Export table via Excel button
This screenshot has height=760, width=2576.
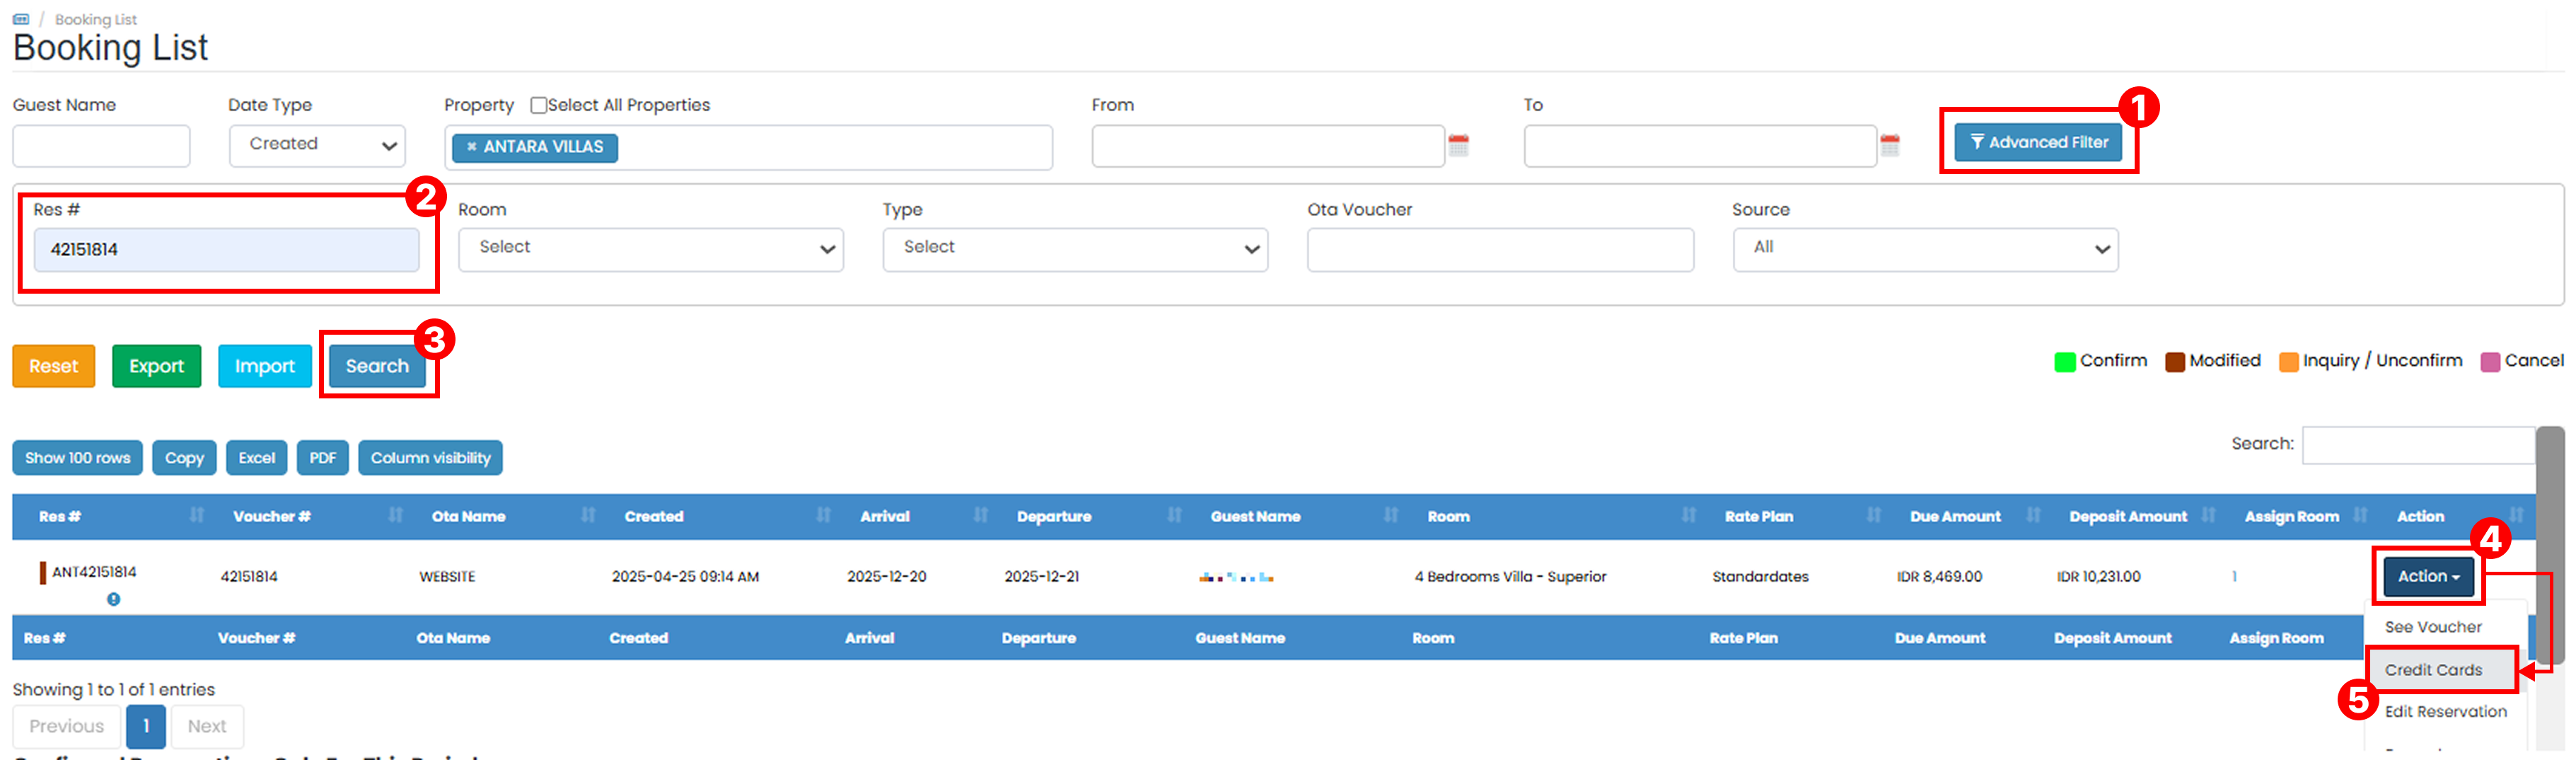click(x=256, y=458)
